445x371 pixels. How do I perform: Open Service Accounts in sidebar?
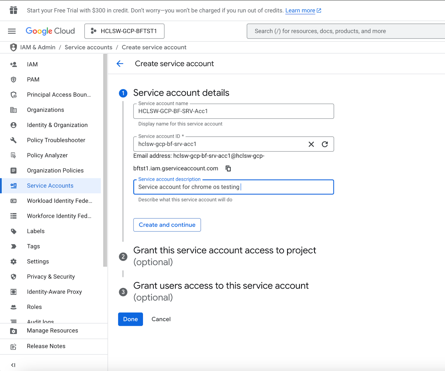coord(50,186)
